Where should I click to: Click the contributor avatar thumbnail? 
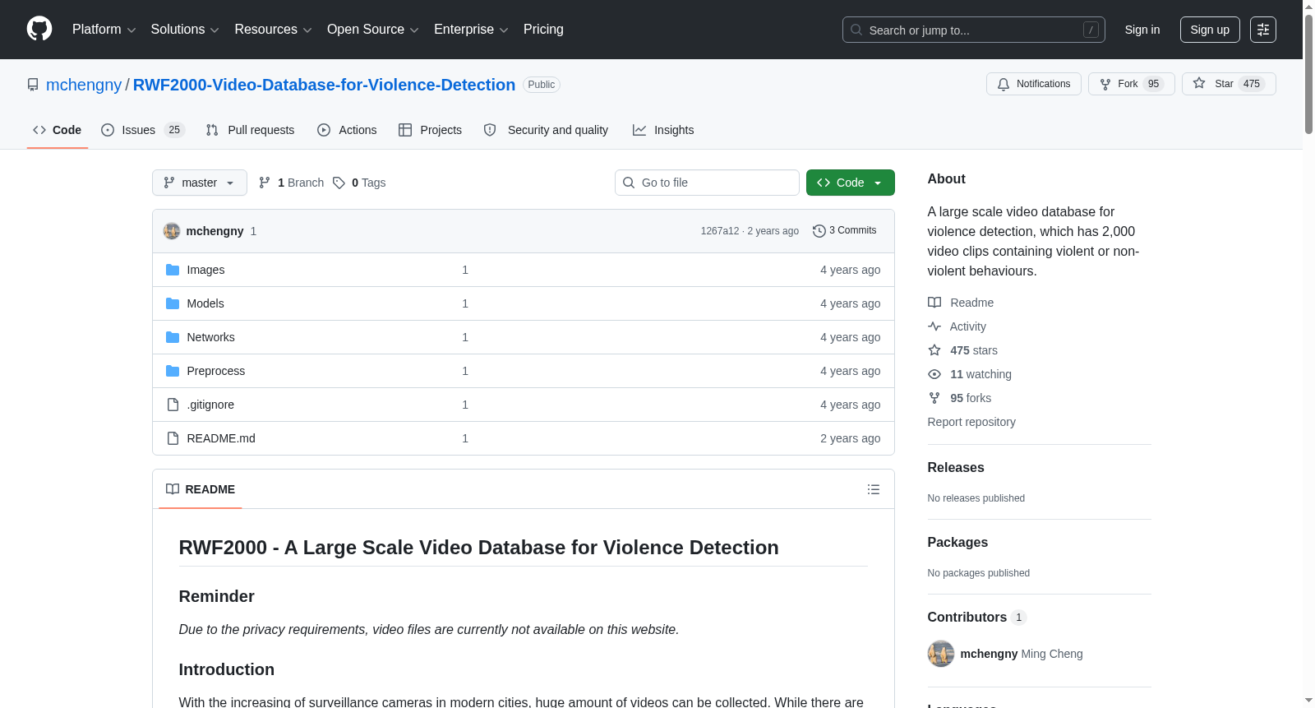coord(941,654)
